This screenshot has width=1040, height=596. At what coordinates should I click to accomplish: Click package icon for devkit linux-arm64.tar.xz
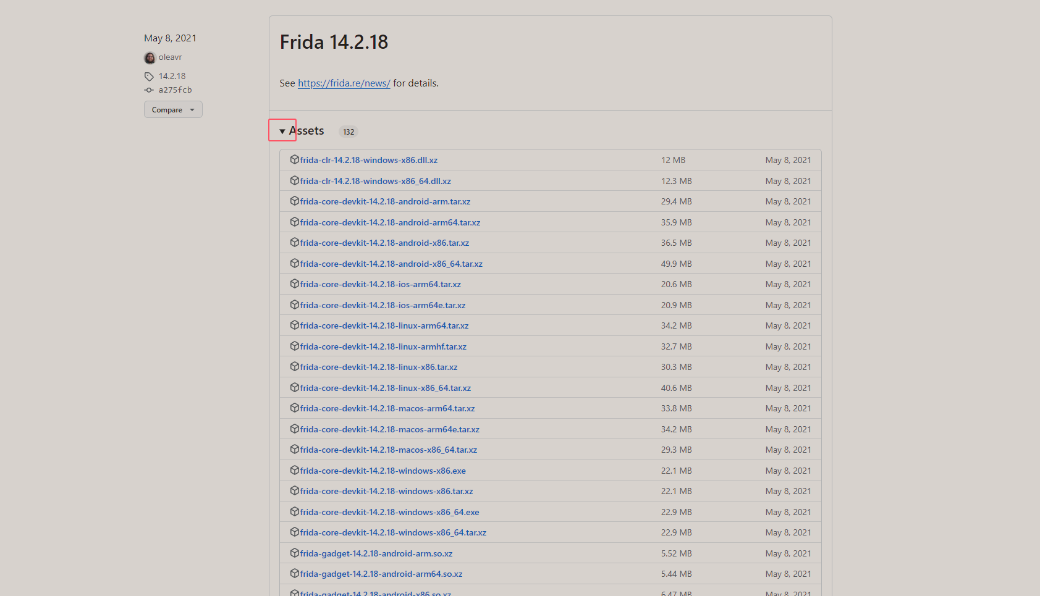coord(295,325)
